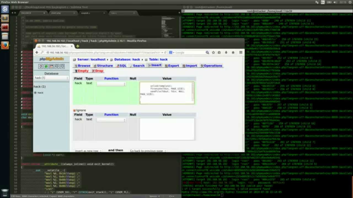The width and height of the screenshot is (353, 198).
Task: Open the phpMyAdmin documentation sidebar icon
Action: [57, 66]
